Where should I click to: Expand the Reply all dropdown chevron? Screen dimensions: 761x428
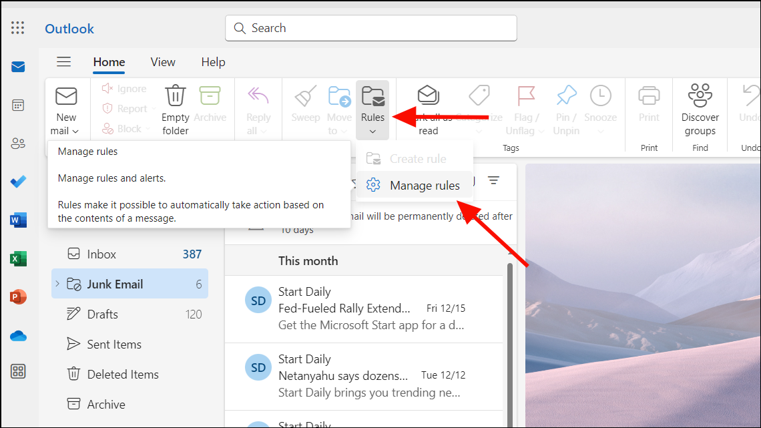264,131
